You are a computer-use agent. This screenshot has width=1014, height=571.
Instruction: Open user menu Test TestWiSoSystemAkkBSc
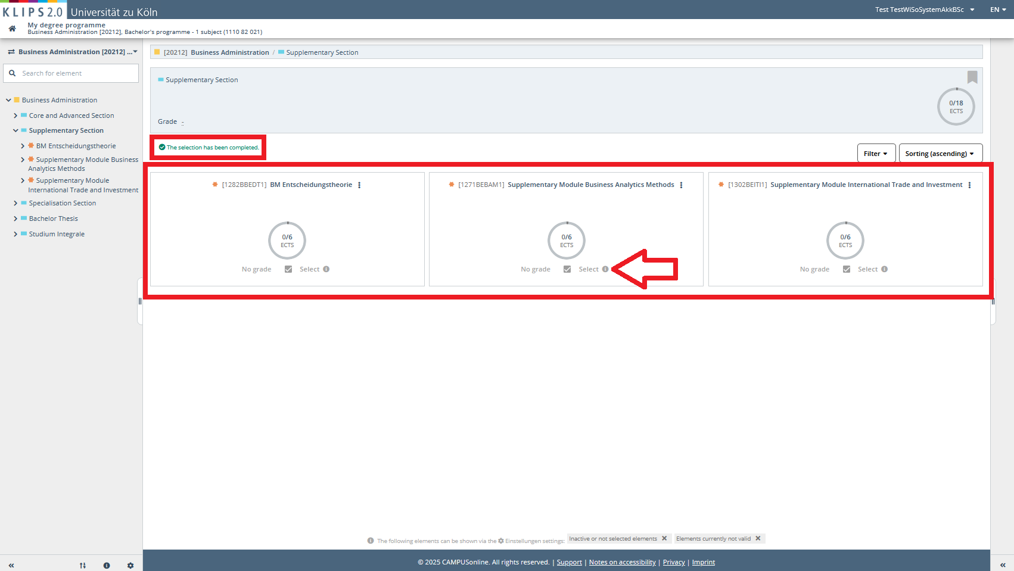925,10
